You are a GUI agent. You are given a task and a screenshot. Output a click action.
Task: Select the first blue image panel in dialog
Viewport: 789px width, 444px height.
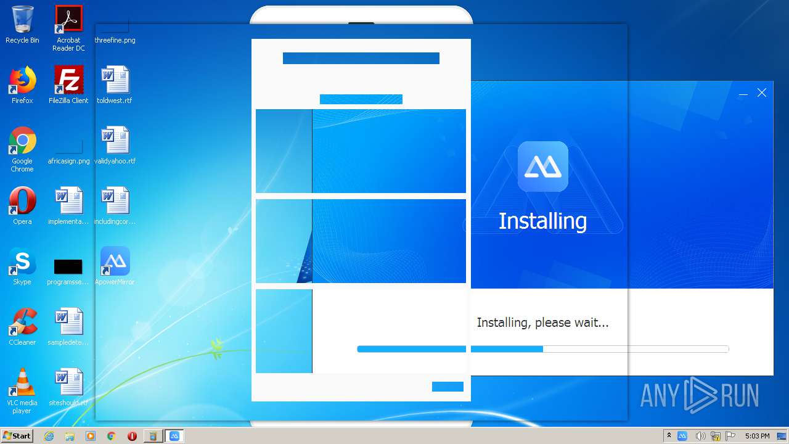[x=361, y=151]
